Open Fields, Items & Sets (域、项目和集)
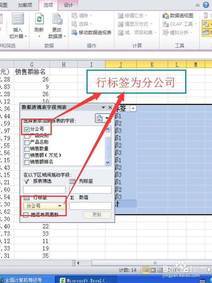Screen dimensions: 212x283 137,33
